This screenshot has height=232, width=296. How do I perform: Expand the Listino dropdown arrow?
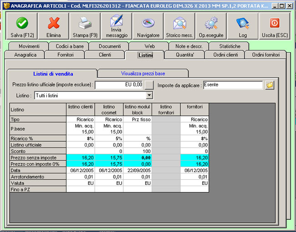[x=149, y=95]
